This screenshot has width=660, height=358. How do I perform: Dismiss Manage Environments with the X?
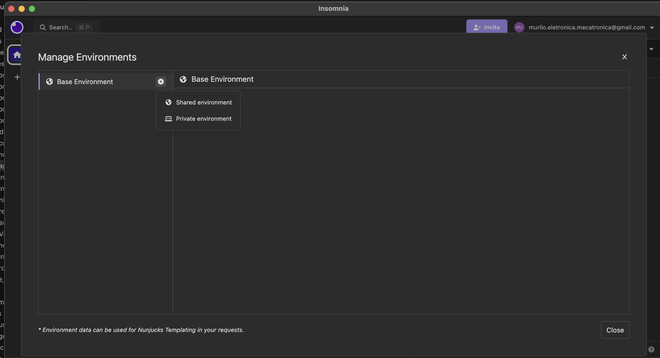pos(624,57)
